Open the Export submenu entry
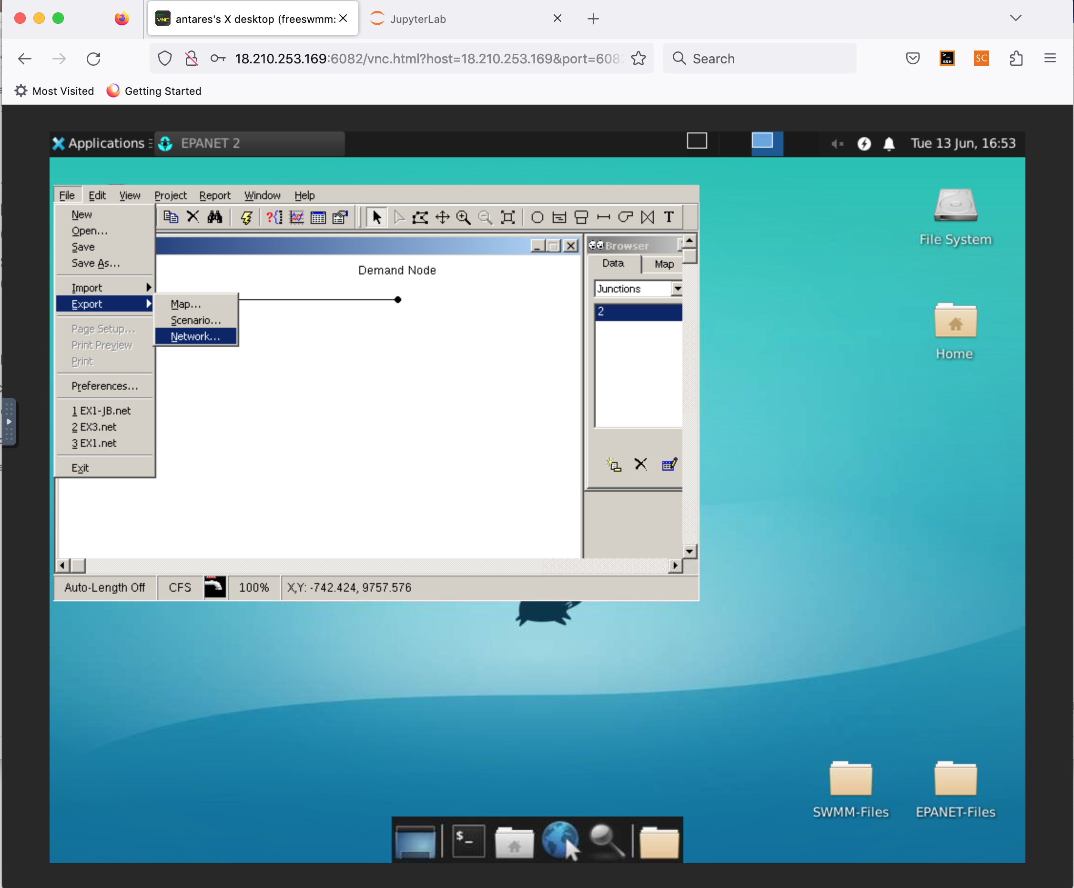This screenshot has width=1074, height=888. point(105,304)
